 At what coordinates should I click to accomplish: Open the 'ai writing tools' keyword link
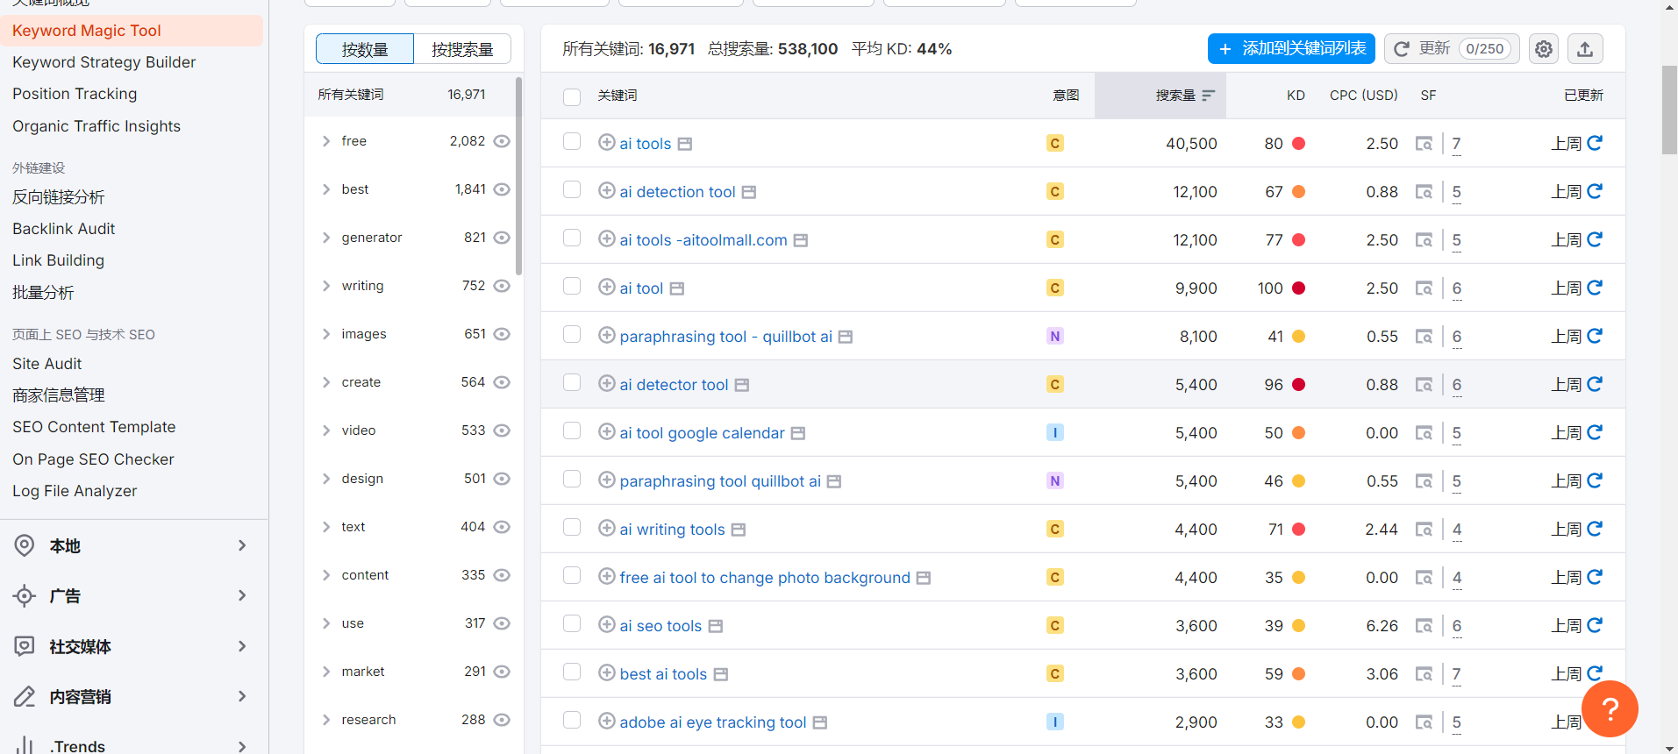point(672,530)
